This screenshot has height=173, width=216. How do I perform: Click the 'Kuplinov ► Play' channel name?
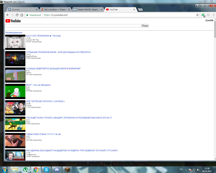tap(32, 40)
